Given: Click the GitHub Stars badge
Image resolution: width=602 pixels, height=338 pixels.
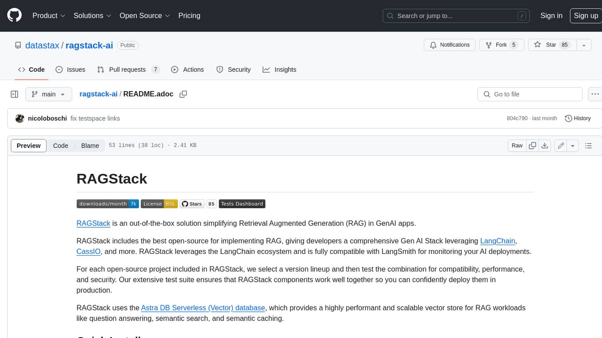Looking at the screenshot, I should (192, 204).
